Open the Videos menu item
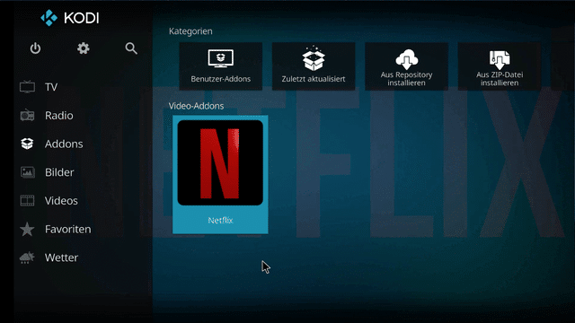The width and height of the screenshot is (575, 323). coord(61,201)
